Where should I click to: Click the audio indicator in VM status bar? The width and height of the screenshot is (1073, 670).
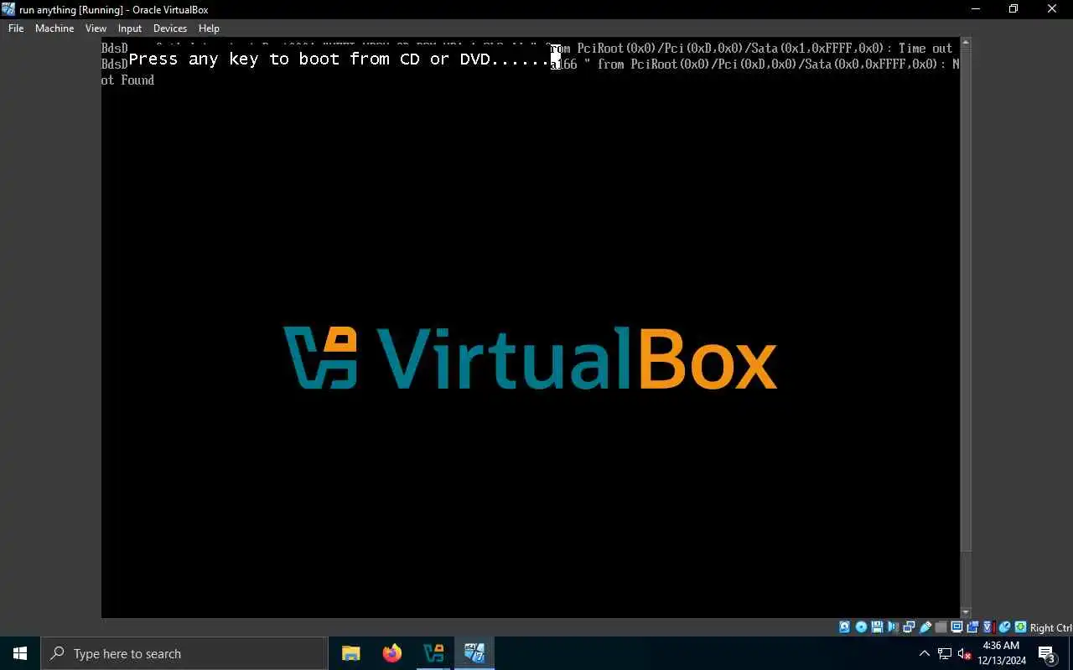pyautogui.click(x=893, y=627)
